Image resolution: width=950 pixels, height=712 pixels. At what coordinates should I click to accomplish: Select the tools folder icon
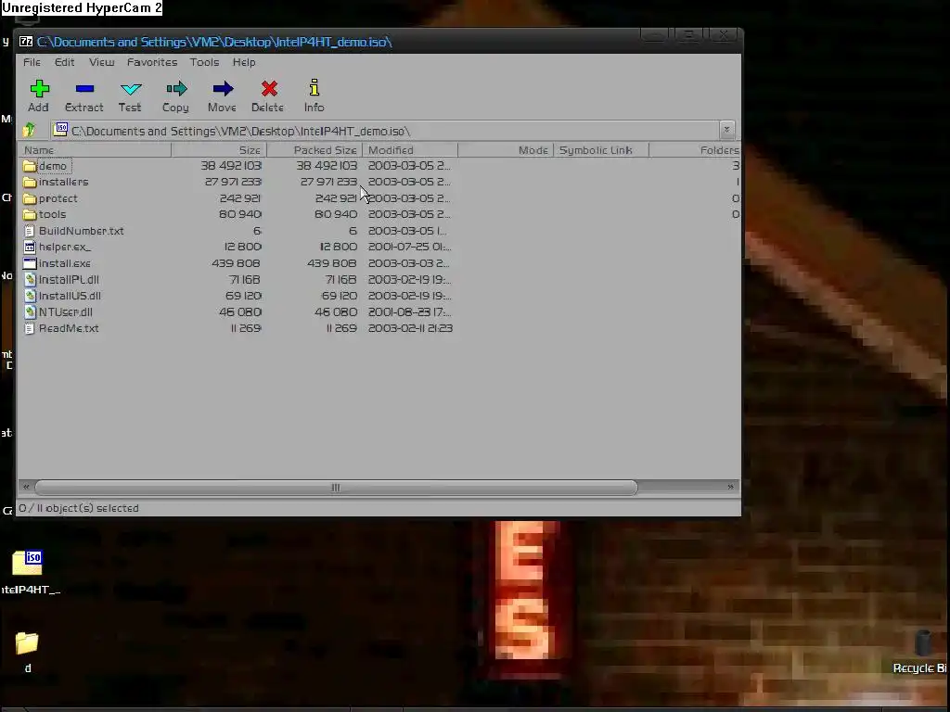click(x=30, y=214)
